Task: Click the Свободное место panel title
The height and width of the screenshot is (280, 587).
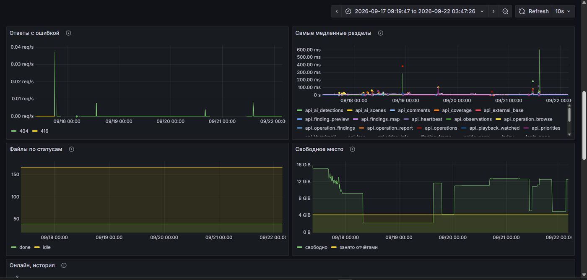Action: (x=319, y=149)
